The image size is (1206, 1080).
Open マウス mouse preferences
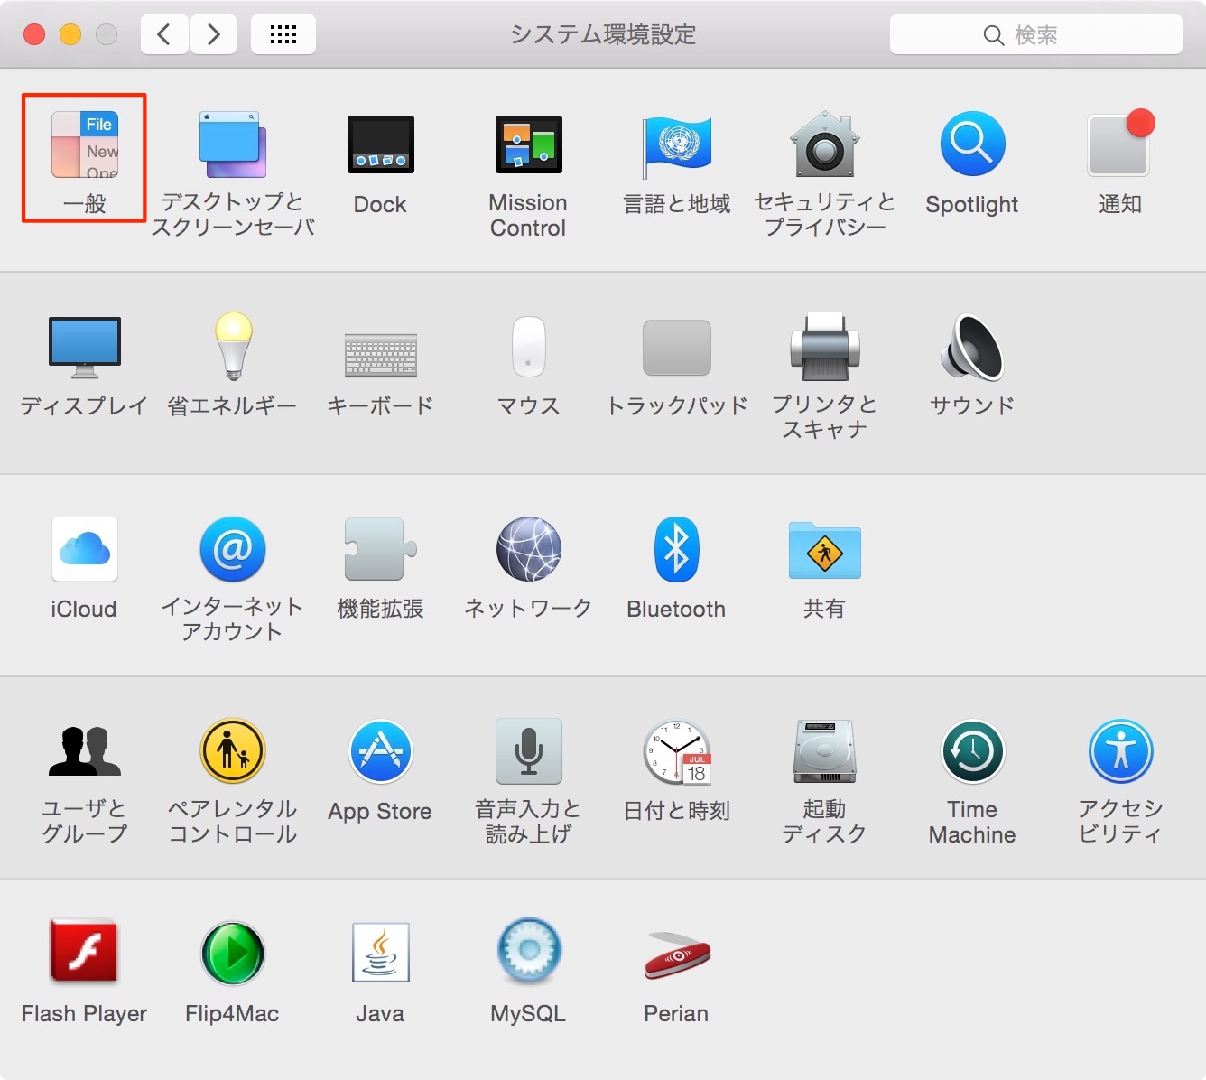point(529,347)
